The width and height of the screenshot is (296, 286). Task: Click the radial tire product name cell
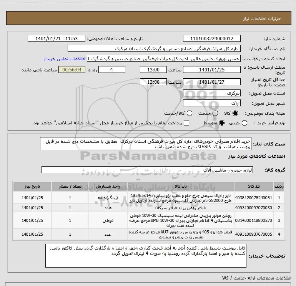coord(181,198)
